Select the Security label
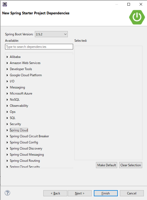The image size is (147, 200). [15, 124]
